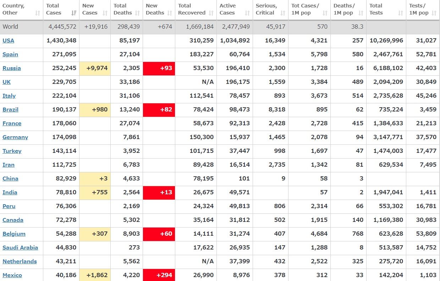440x281 pixels.
Task: Click the Tests/1M pop sort icon
Action: (x=434, y=13)
